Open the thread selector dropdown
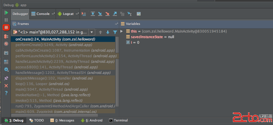This screenshot has height=125, width=273. tap(92, 32)
